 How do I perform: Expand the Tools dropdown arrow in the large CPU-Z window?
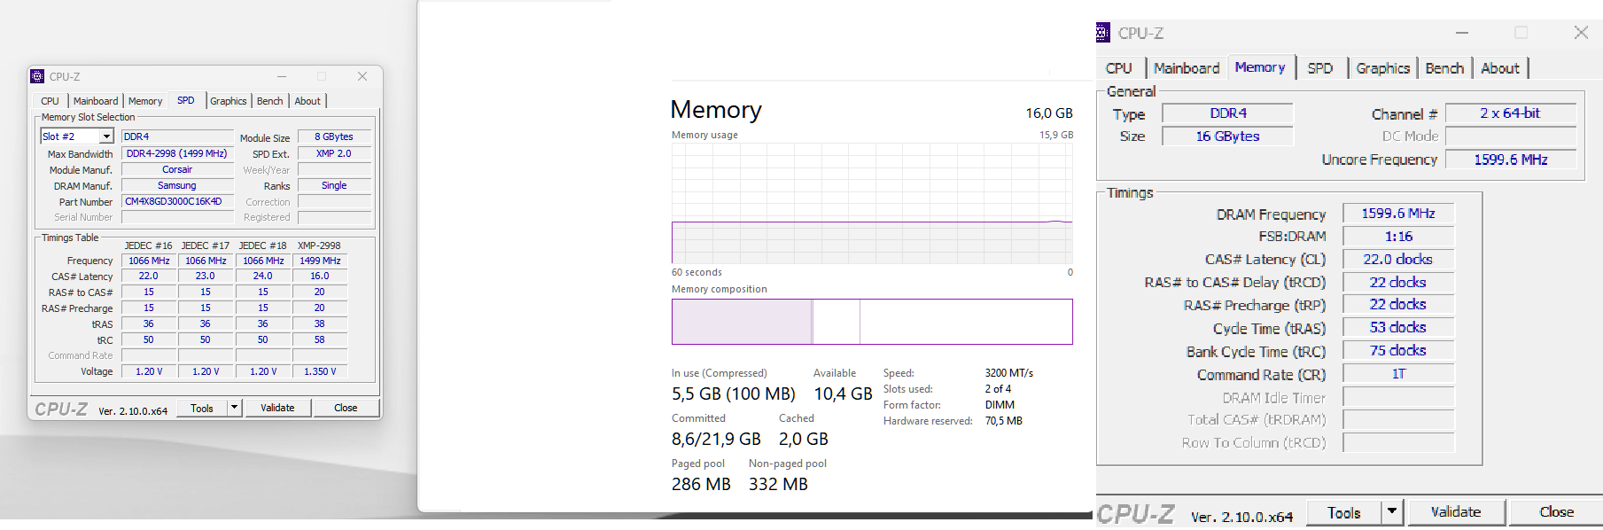[1392, 512]
